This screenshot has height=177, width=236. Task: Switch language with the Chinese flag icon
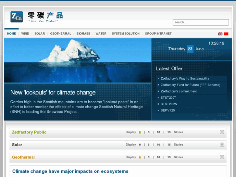(x=226, y=34)
